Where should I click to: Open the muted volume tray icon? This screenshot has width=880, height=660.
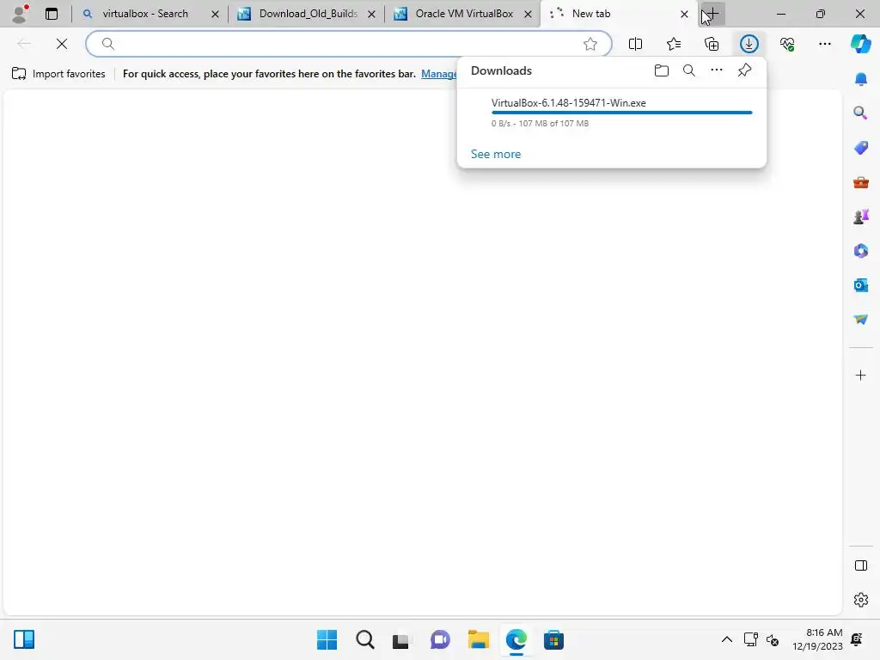point(773,639)
